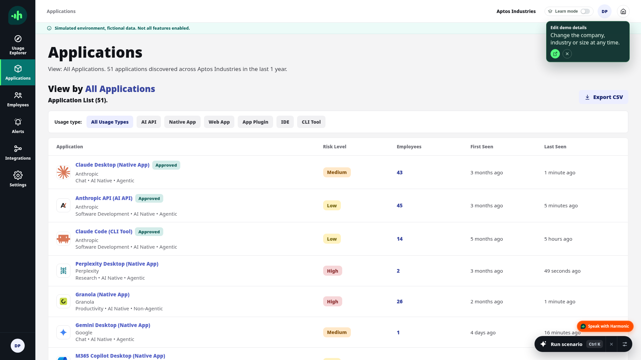The image size is (641, 360).
Task: Close the Run scenario bar
Action: [611, 344]
